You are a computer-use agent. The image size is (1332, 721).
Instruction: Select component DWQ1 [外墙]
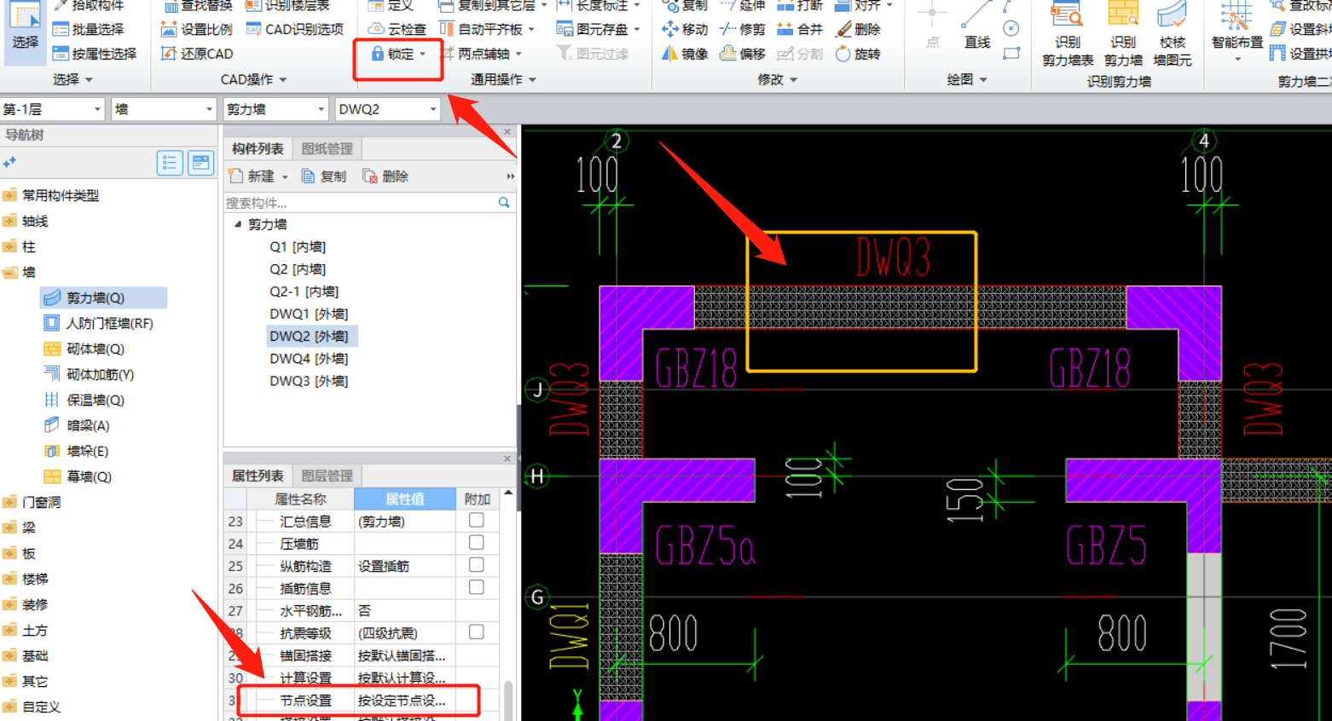pos(309,314)
